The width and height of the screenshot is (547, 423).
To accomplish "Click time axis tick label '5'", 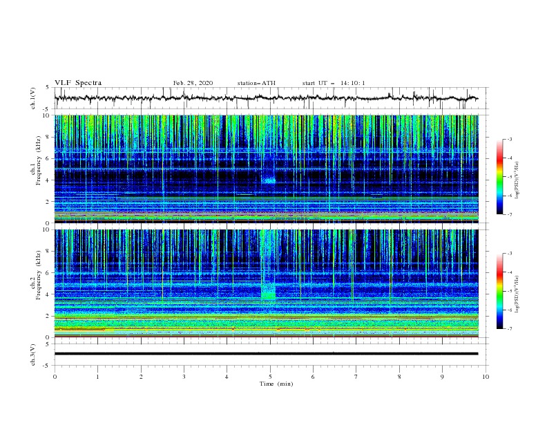I will click(x=270, y=377).
